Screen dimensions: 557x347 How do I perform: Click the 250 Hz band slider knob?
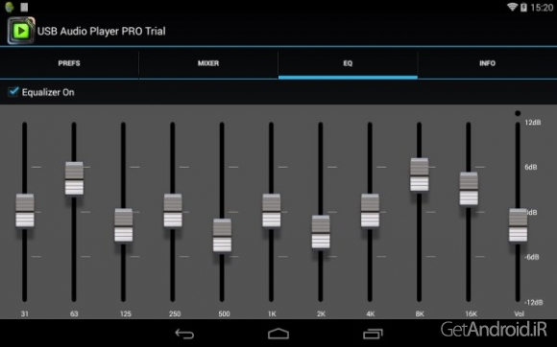[x=173, y=210]
